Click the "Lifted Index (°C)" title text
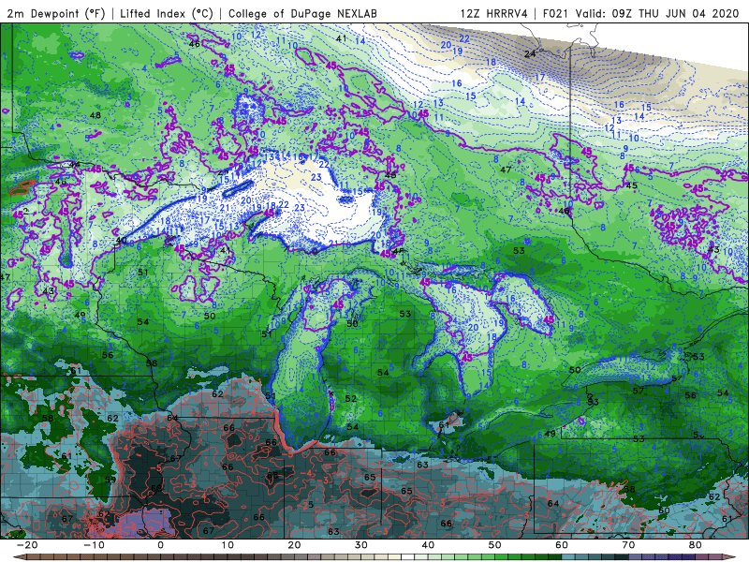The image size is (749, 562). tap(167, 13)
